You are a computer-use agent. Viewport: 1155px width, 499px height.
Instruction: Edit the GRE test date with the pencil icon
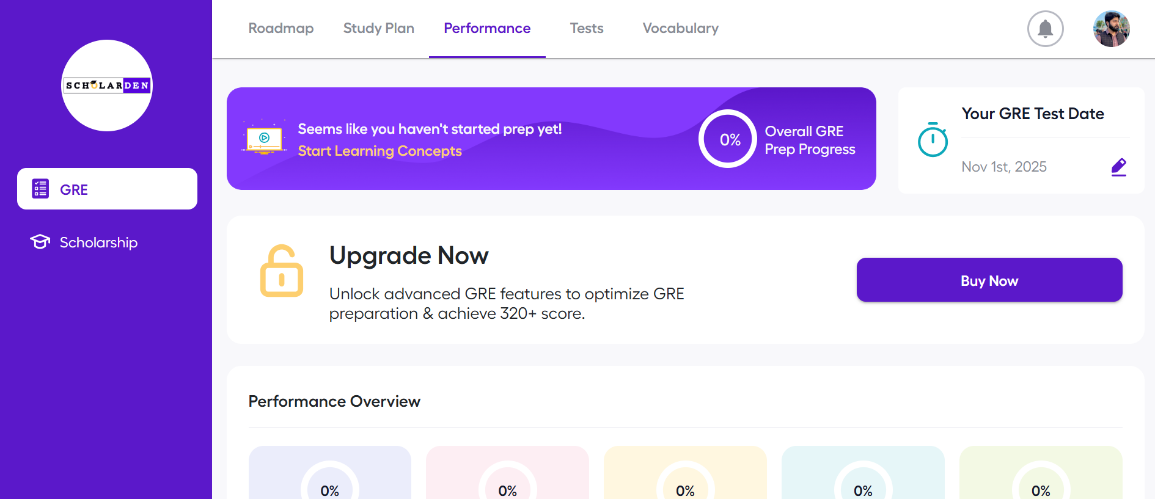pyautogui.click(x=1119, y=166)
